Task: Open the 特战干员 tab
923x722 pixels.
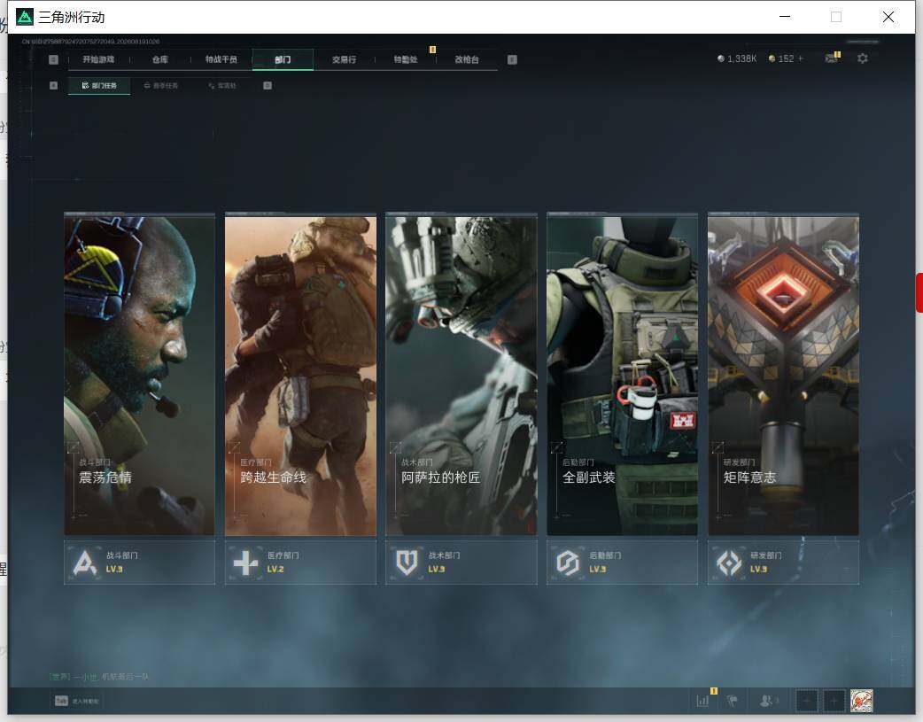Action: click(221, 59)
